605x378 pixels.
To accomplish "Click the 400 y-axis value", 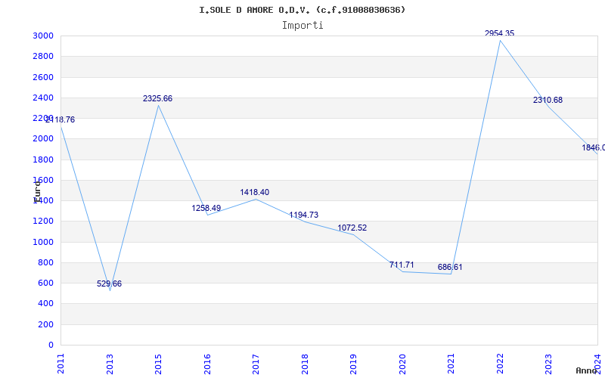I will click(46, 304).
